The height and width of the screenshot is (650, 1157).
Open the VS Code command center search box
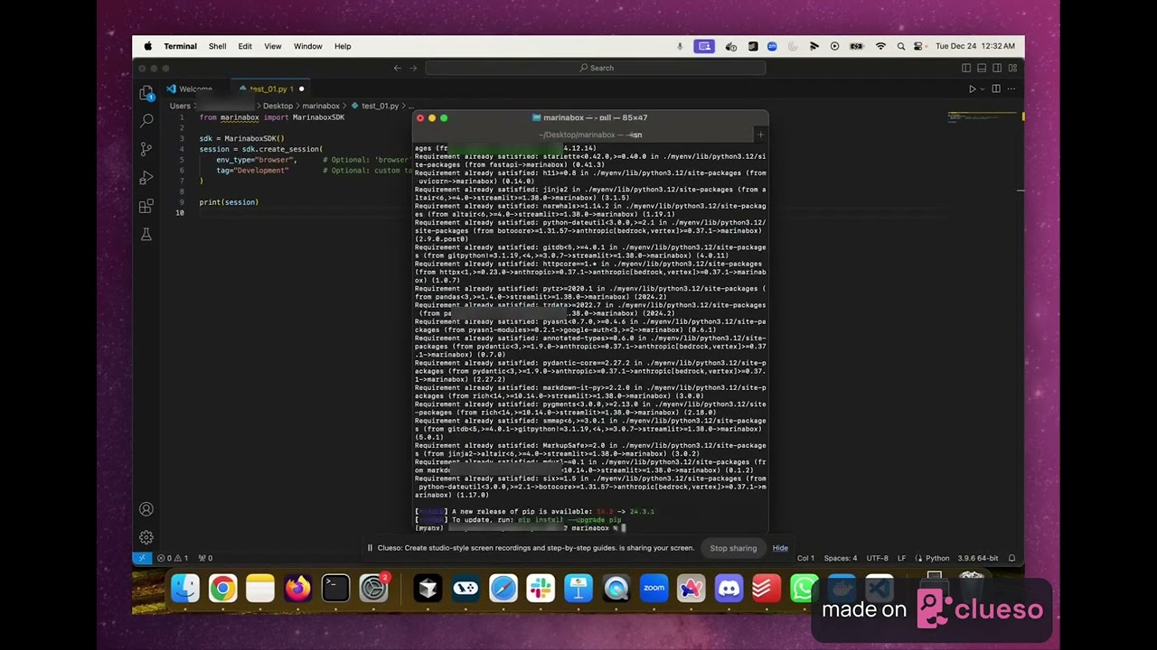596,68
